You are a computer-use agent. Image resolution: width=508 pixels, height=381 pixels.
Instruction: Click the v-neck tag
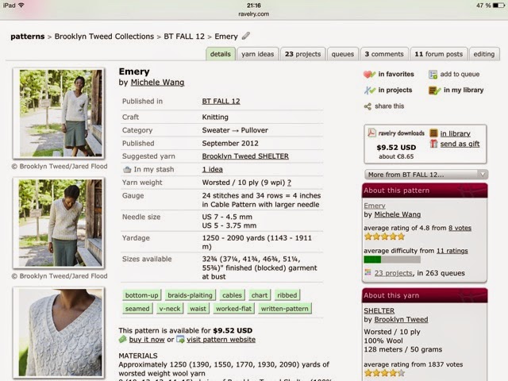(x=169, y=309)
